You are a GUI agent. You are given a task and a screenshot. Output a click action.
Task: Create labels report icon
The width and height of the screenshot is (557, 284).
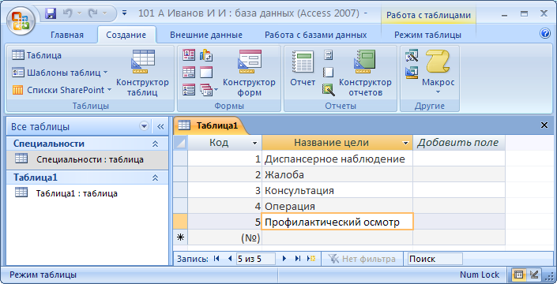coord(328,55)
